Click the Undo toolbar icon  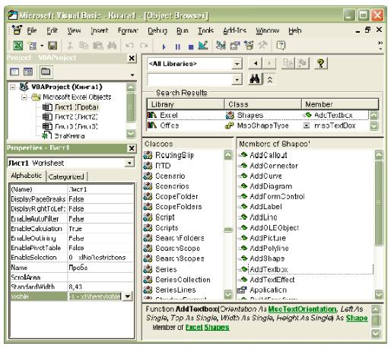(x=129, y=46)
